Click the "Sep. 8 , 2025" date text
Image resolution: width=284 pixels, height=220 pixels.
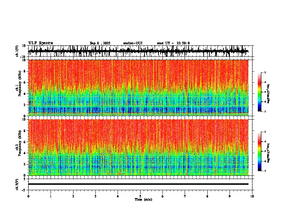coord(100,43)
